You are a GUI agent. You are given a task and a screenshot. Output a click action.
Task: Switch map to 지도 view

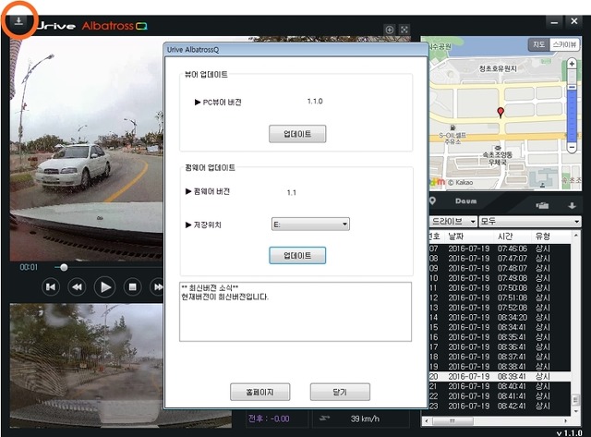pos(538,45)
